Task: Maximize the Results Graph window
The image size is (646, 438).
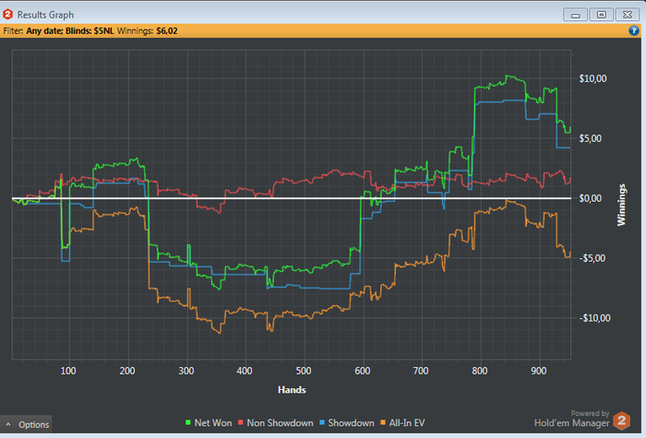Action: 602,15
